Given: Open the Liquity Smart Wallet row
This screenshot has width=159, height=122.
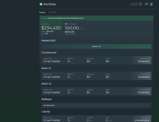Looking at the screenshot, I should 96,119.
